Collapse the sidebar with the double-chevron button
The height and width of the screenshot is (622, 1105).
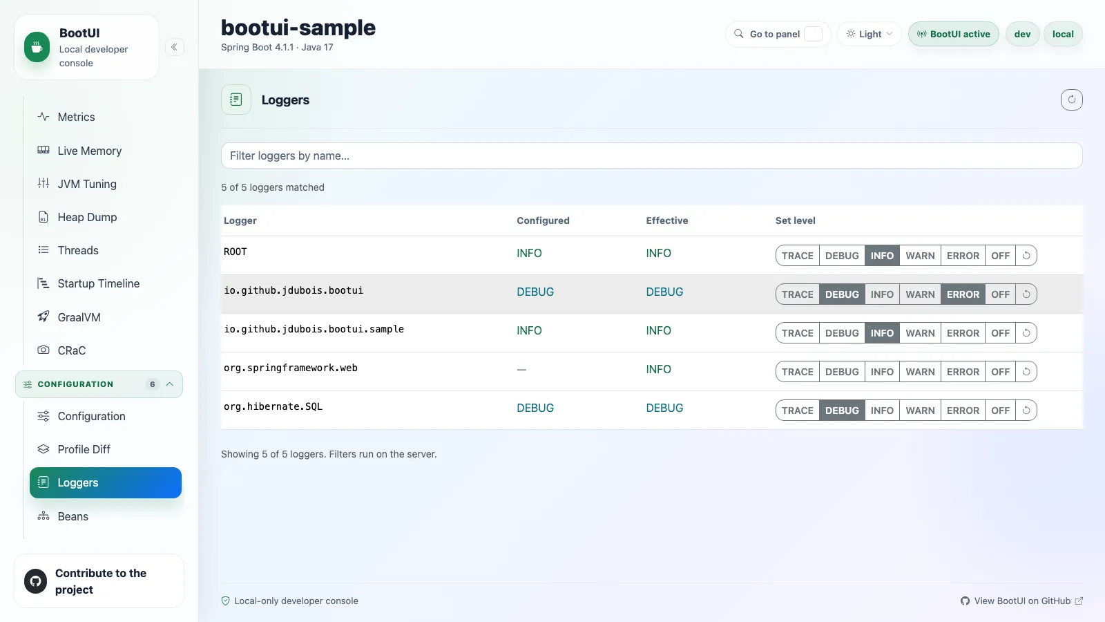[174, 47]
